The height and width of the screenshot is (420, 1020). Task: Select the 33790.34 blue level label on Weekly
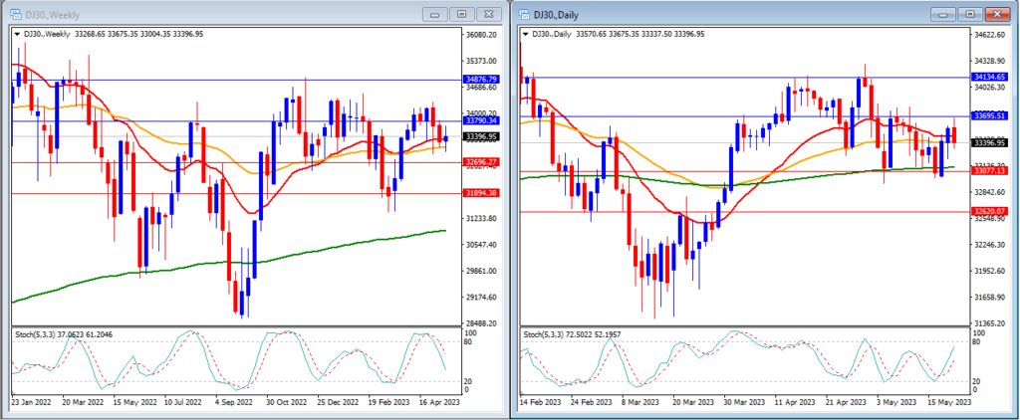[x=481, y=121]
